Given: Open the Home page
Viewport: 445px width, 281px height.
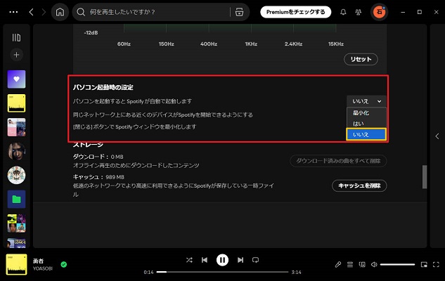Looking at the screenshot, I should pos(60,12).
